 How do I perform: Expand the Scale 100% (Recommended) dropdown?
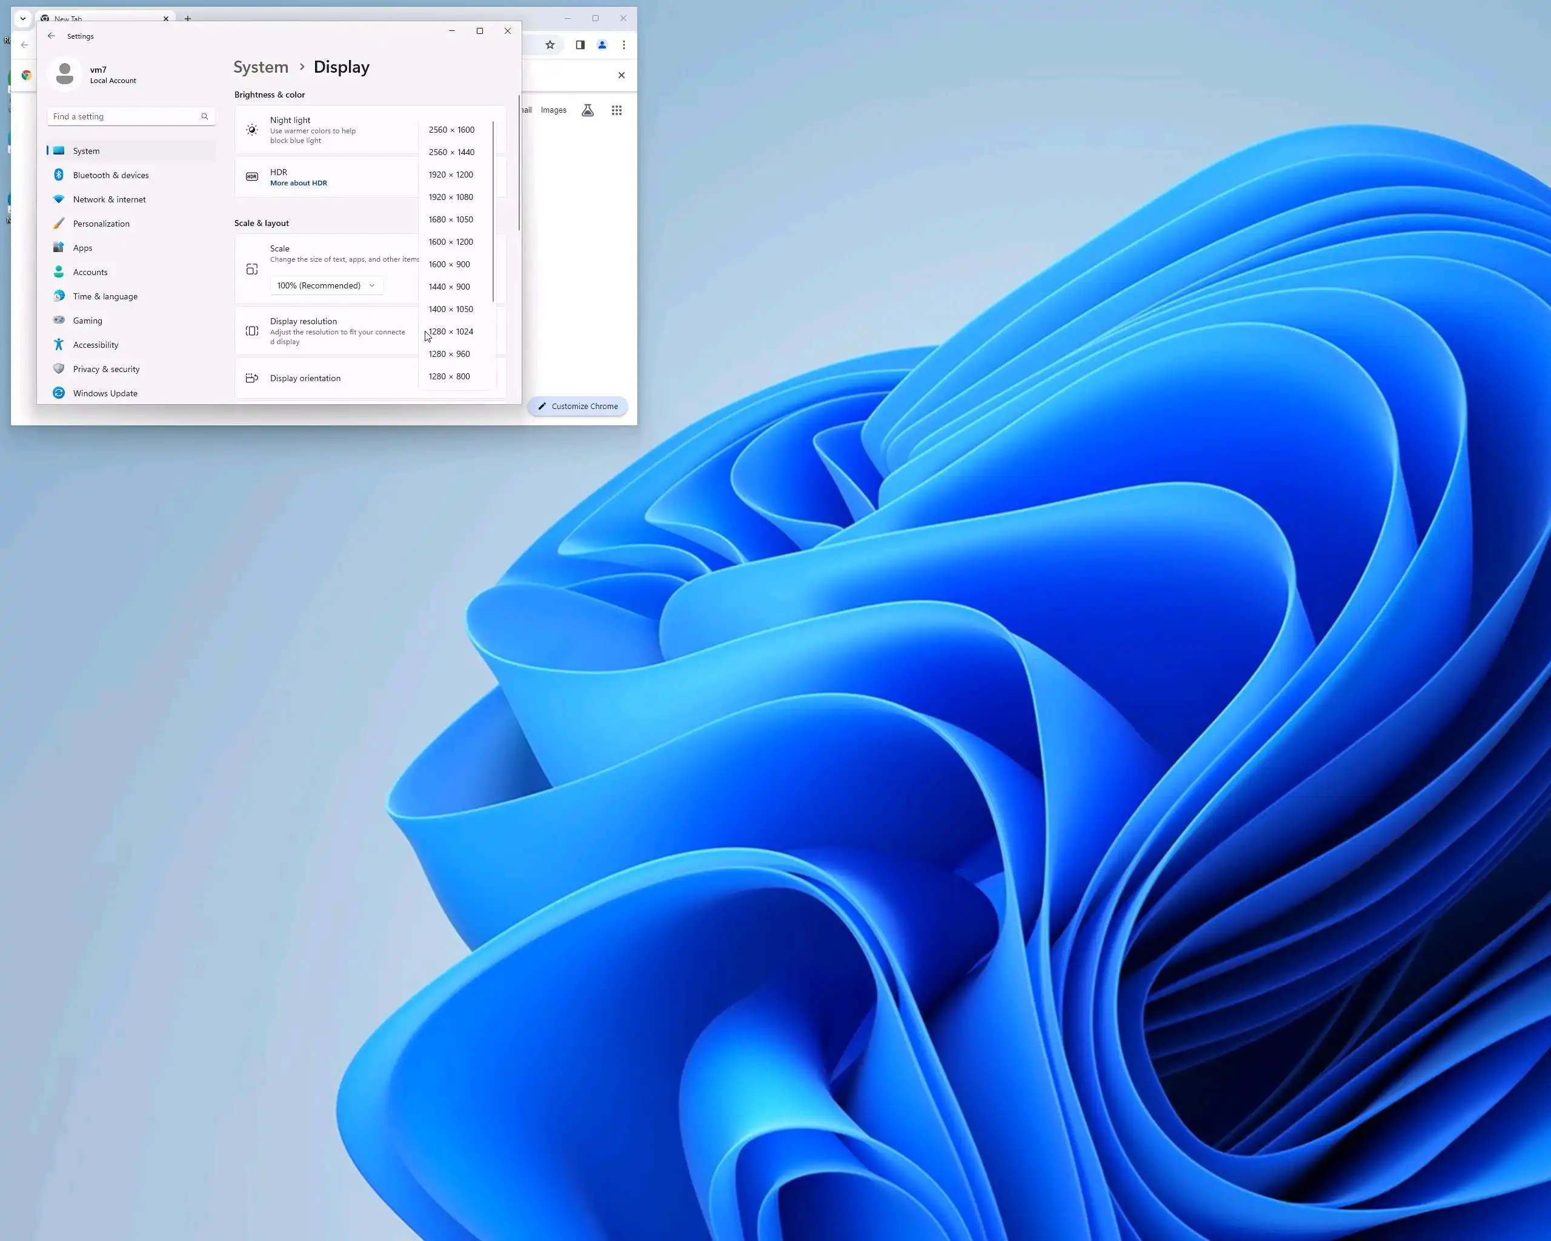pos(326,285)
